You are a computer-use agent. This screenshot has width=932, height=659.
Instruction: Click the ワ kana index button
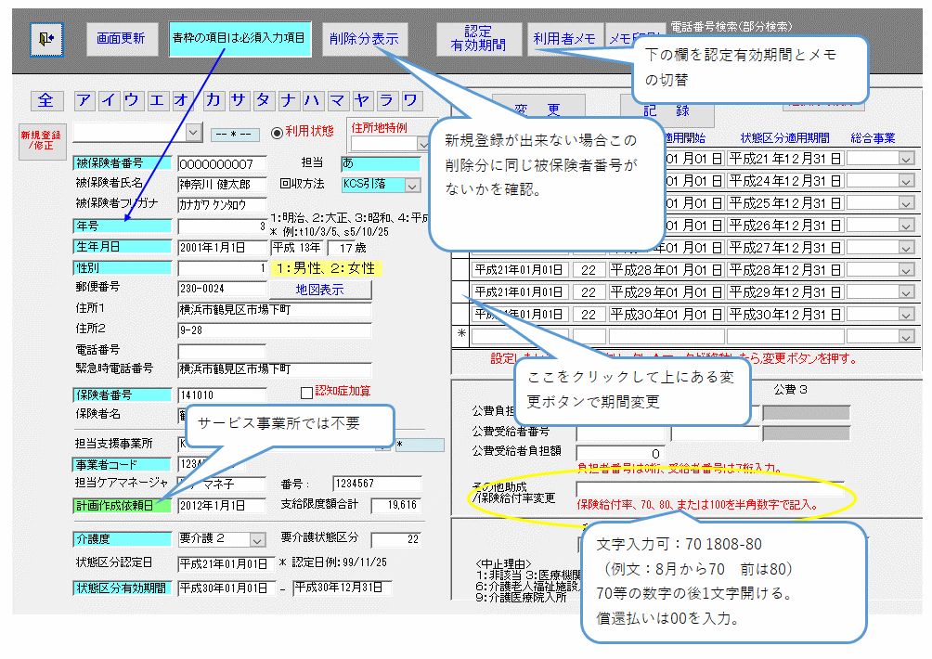click(411, 101)
